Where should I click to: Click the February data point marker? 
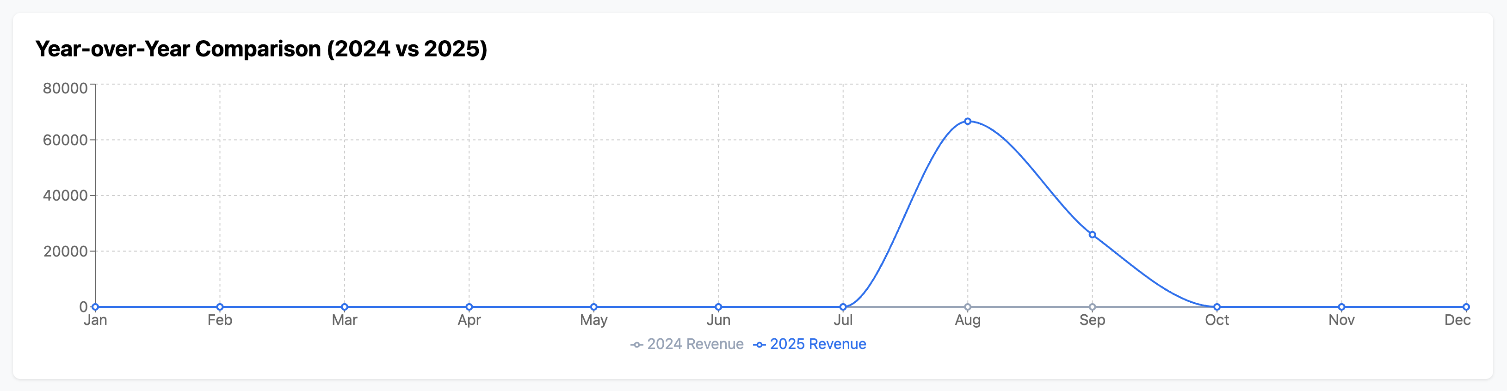click(220, 307)
